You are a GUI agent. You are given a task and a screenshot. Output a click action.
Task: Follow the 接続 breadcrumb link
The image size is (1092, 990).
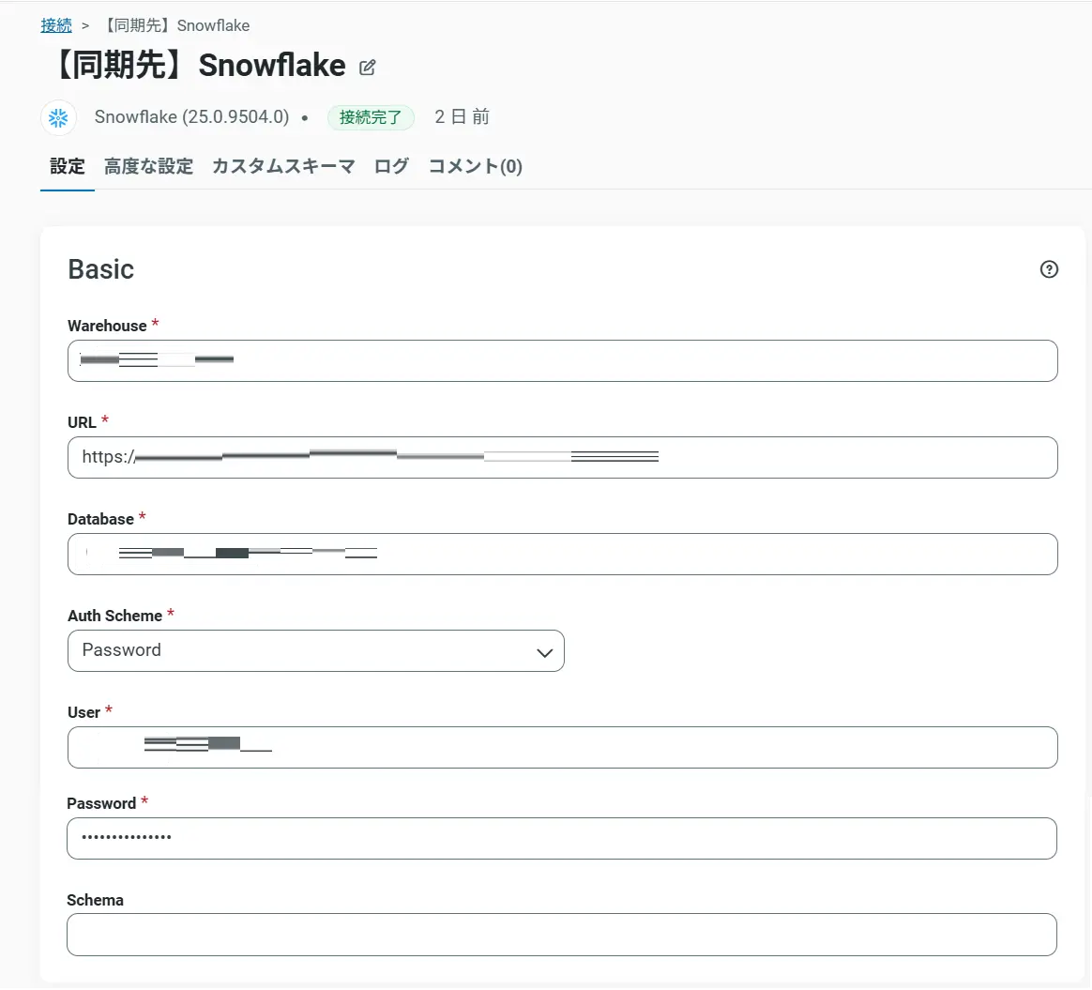click(x=56, y=25)
